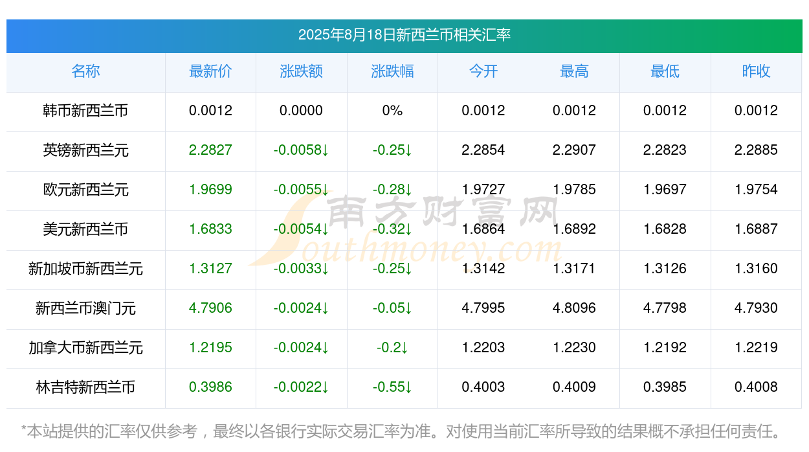809x452 pixels.
Task: Click low price 2.2823 for 英镑新西兰元
Action: [x=665, y=150]
